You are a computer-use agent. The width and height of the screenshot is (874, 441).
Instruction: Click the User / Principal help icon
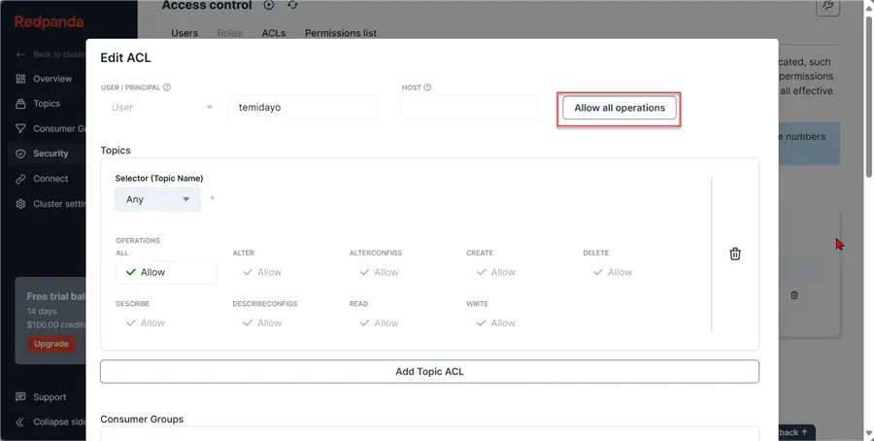pyautogui.click(x=167, y=87)
